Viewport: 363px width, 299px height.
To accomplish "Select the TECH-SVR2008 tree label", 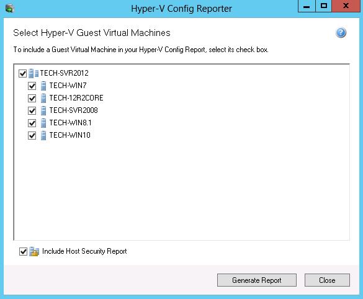I will [74, 110].
